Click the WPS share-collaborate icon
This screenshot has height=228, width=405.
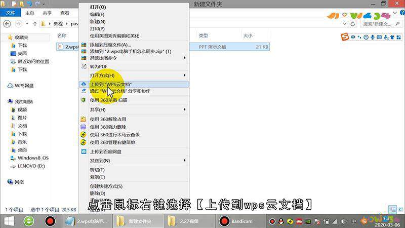pos(84,91)
